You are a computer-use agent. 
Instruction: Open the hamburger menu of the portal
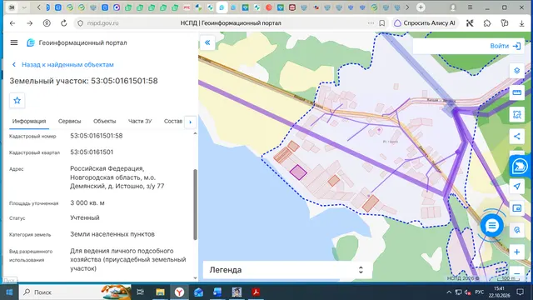click(14, 42)
